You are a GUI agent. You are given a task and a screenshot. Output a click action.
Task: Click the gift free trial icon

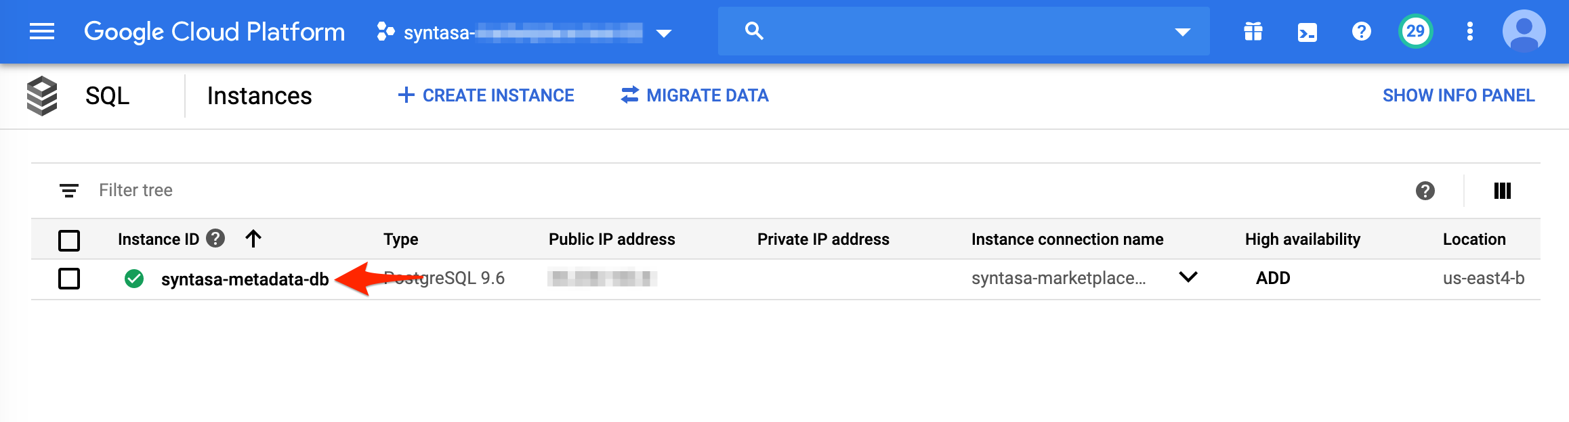tap(1253, 32)
